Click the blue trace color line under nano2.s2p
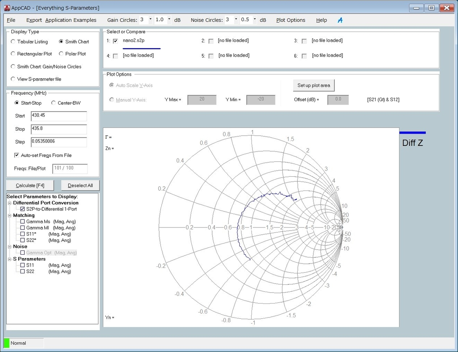This screenshot has width=458, height=352. [142, 48]
